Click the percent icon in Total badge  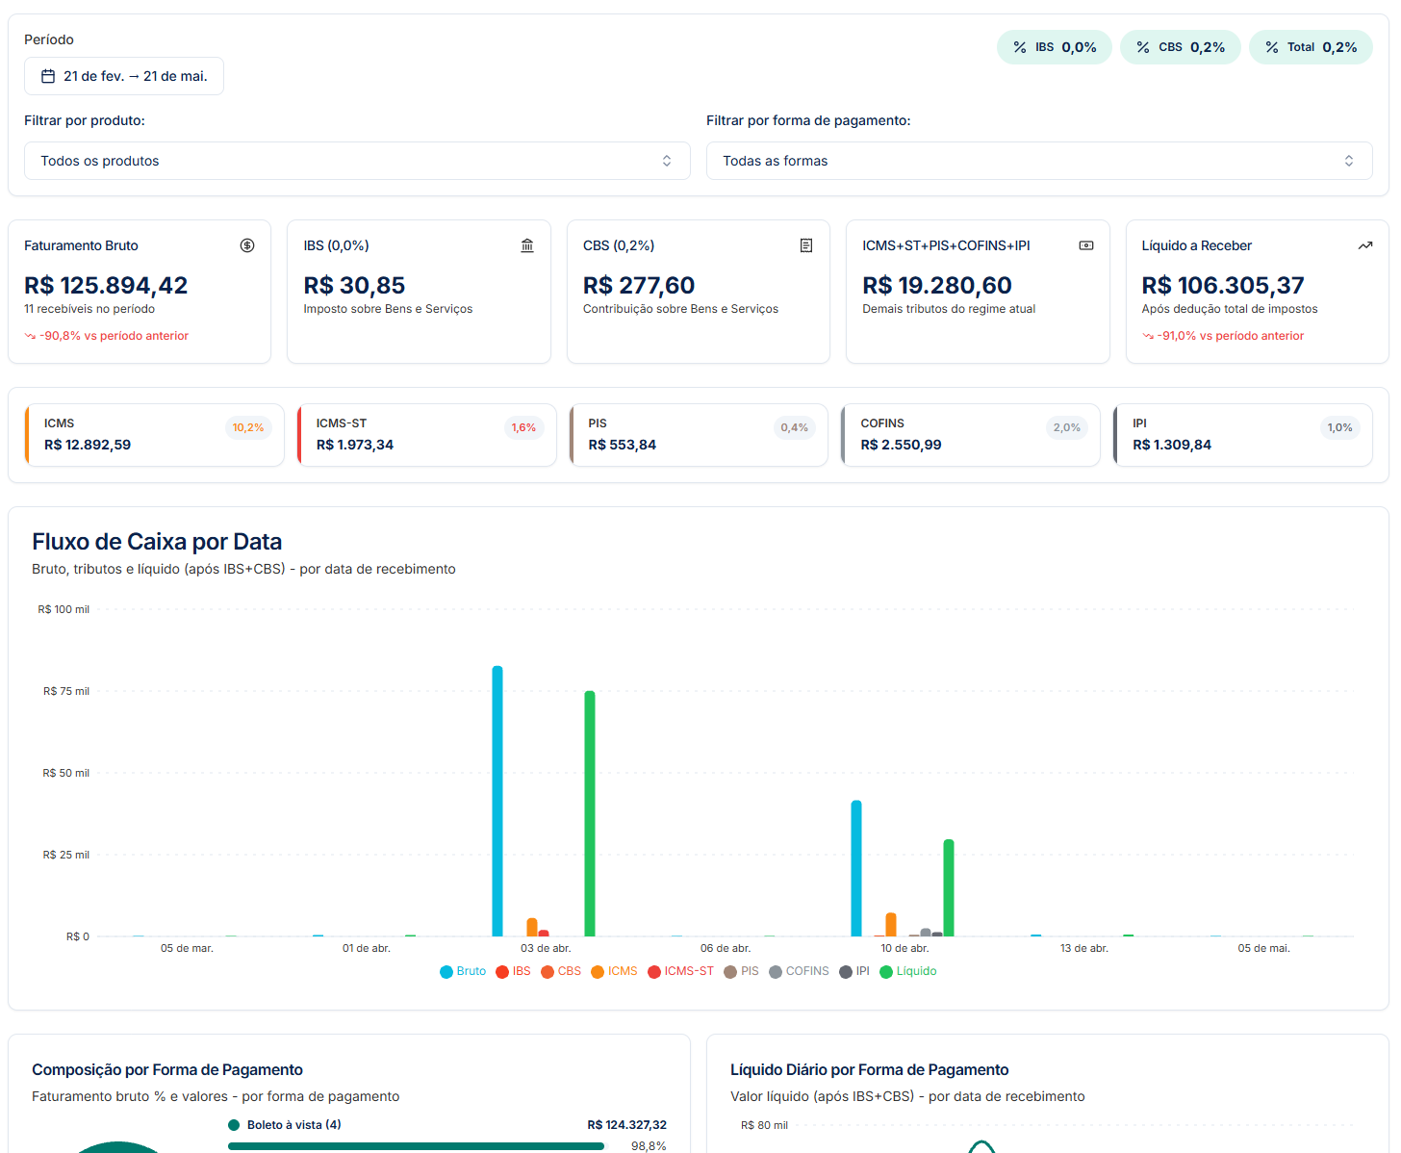tap(1272, 47)
